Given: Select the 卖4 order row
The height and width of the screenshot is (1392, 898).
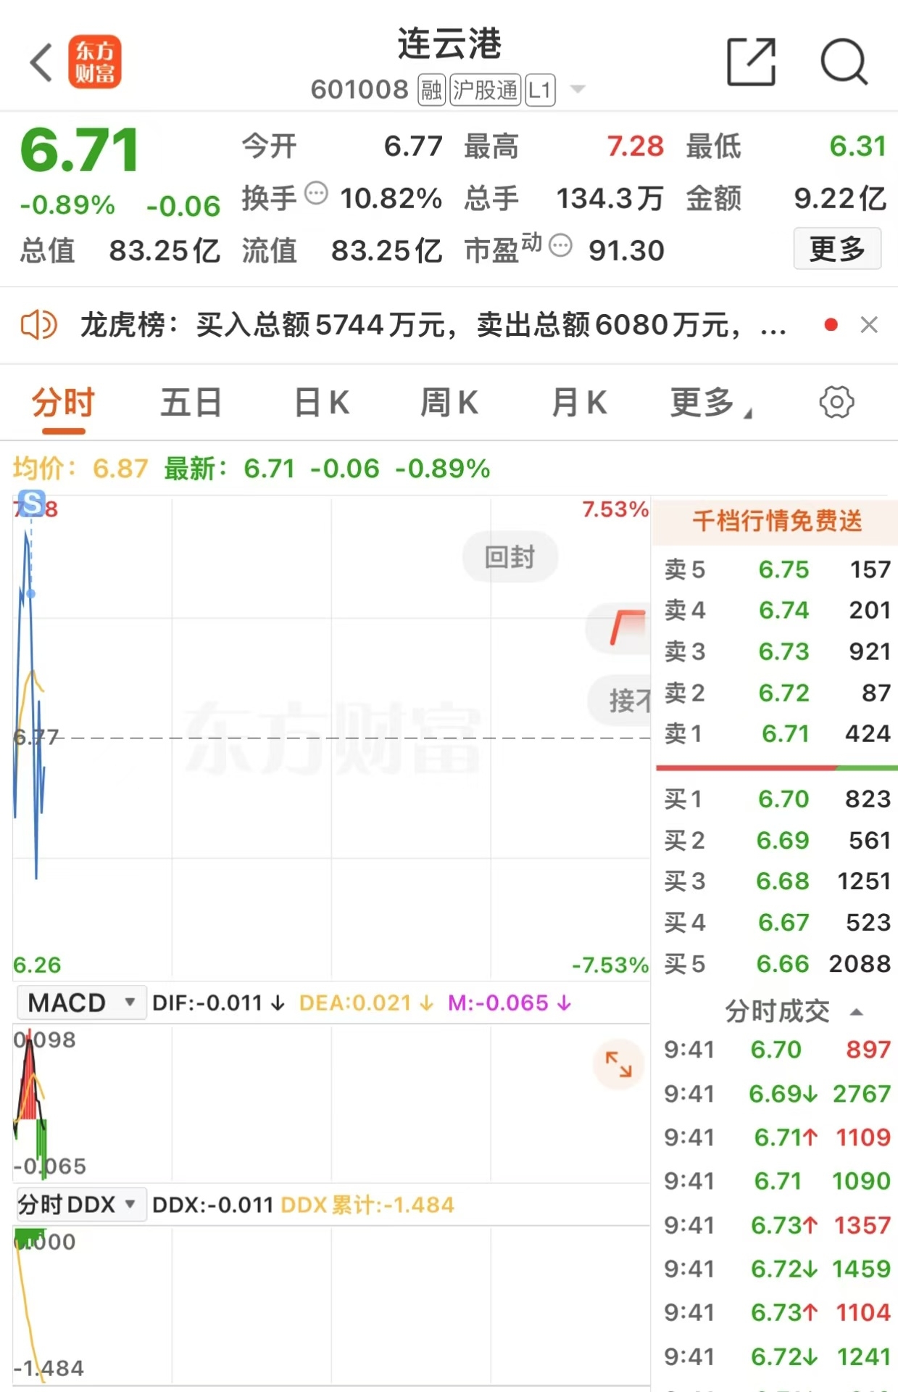Looking at the screenshot, I should (x=776, y=610).
